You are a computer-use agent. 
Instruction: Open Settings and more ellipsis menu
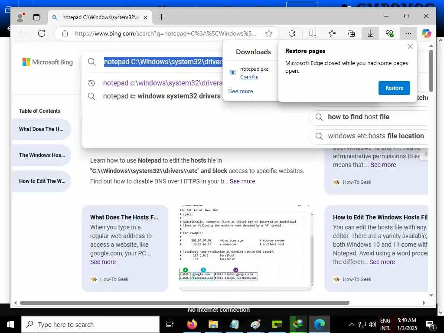click(x=408, y=33)
